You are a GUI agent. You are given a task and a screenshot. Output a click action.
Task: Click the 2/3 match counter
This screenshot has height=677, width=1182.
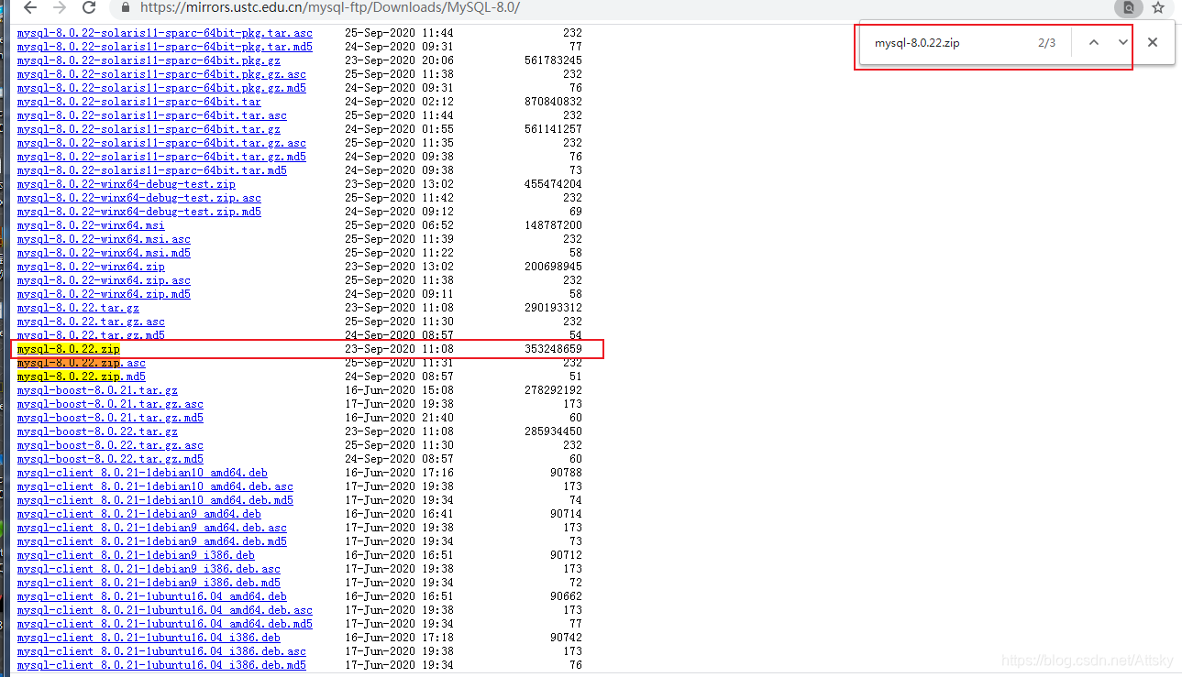[x=1046, y=43]
